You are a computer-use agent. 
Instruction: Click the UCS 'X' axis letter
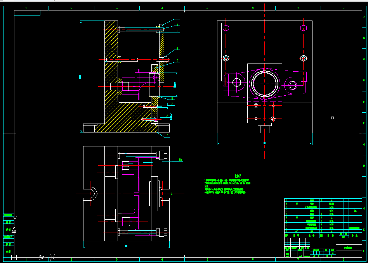(52, 258)
